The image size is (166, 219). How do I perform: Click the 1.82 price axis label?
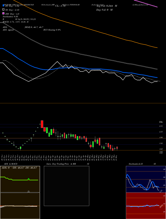coord(161,143)
